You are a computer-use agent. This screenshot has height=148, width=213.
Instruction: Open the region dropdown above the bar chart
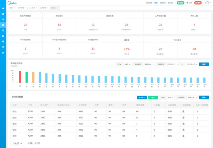click(x=127, y=64)
